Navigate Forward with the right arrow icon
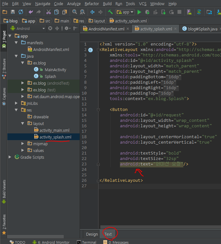The width and height of the screenshot is (221, 244). pyautogui.click(x=100, y=12)
